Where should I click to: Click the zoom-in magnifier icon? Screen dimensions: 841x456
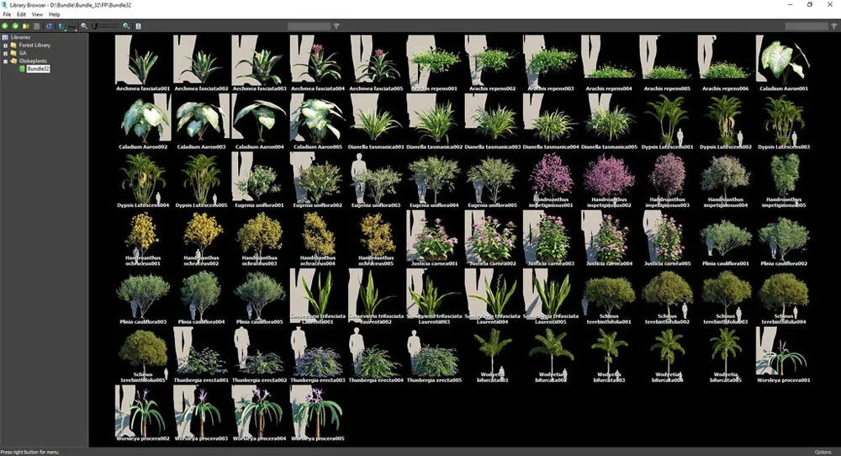click(126, 26)
